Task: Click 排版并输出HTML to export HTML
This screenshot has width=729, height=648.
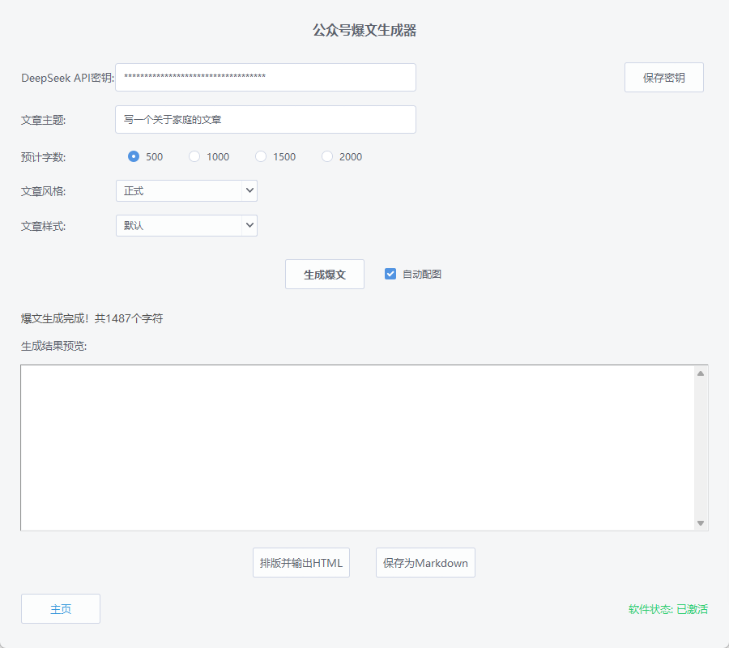Action: (301, 562)
